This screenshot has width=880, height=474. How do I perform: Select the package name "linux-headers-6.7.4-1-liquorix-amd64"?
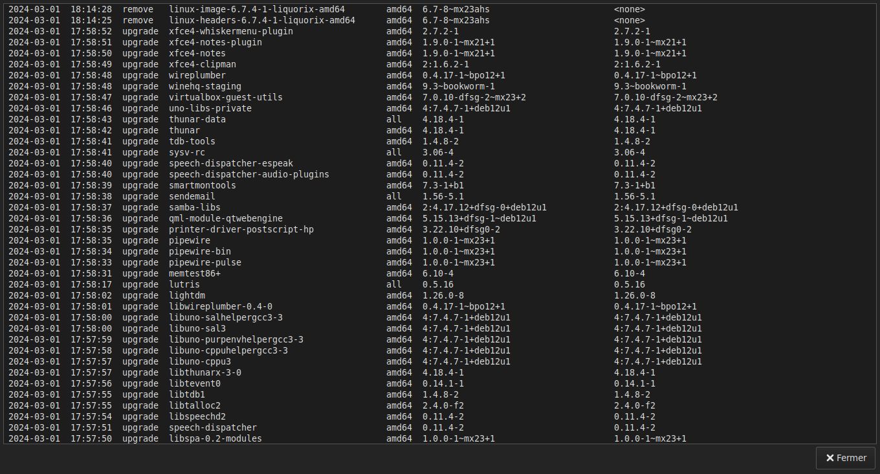coord(262,21)
